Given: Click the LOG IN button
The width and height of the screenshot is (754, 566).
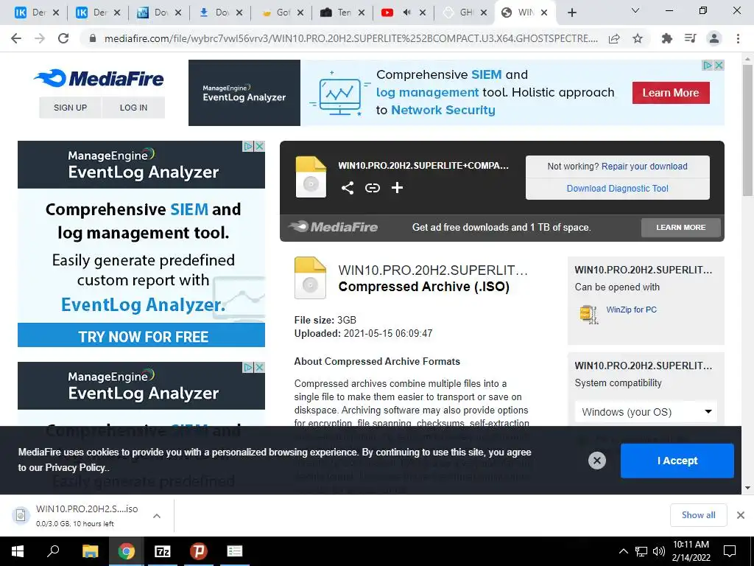Looking at the screenshot, I should (134, 108).
